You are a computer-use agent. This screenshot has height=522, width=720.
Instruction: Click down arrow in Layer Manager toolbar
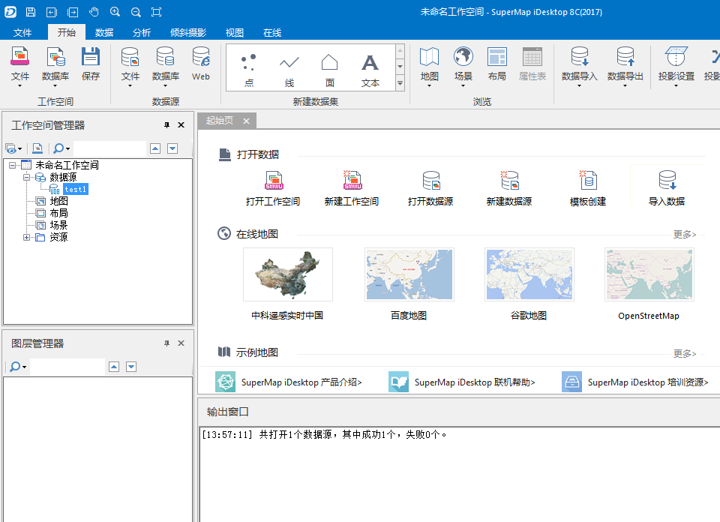pos(131,366)
